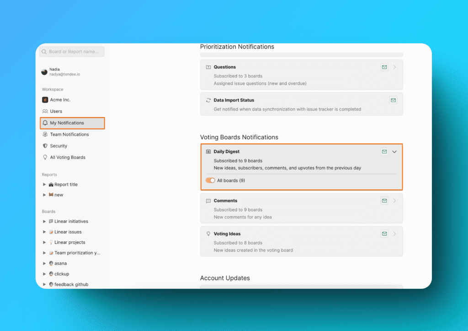
Task: Select the Users sidebar icon
Action: [x=44, y=111]
